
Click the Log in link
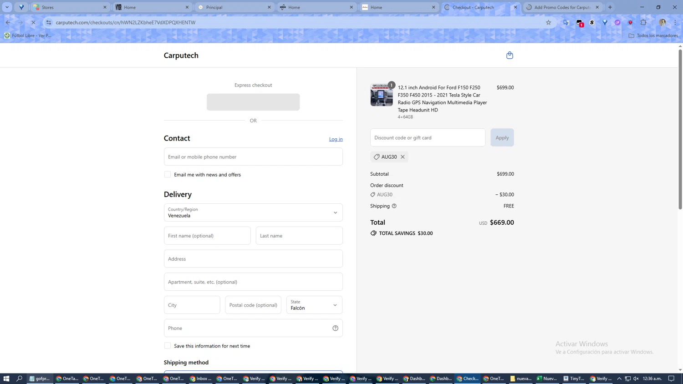pyautogui.click(x=336, y=139)
